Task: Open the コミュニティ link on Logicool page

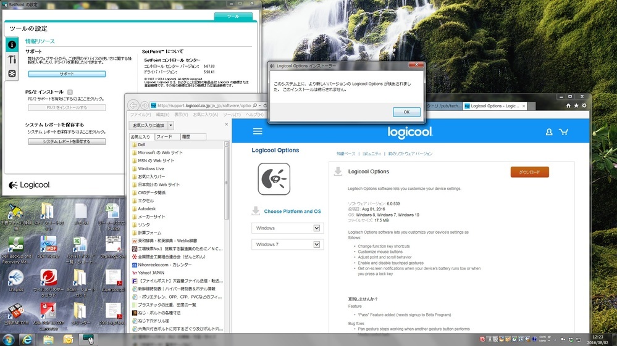Action: tap(371, 154)
